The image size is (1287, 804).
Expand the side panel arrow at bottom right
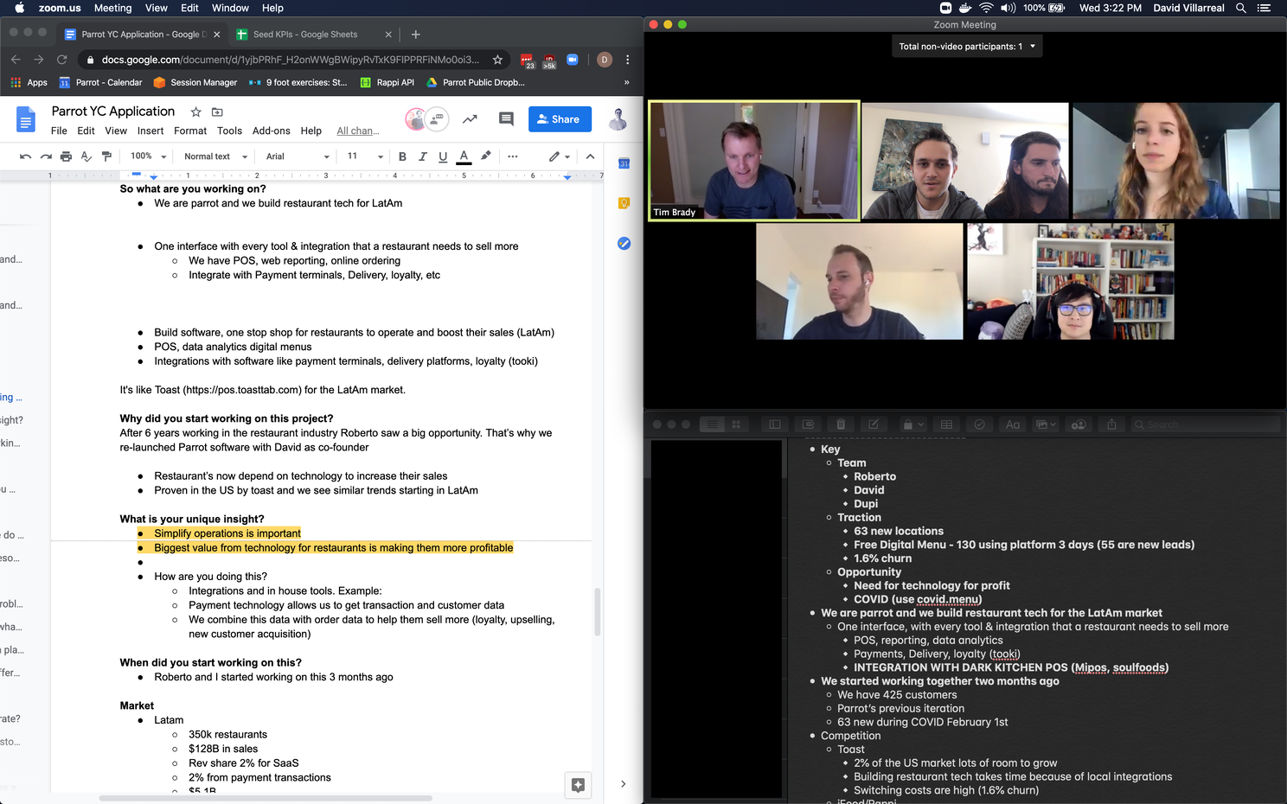(x=623, y=784)
